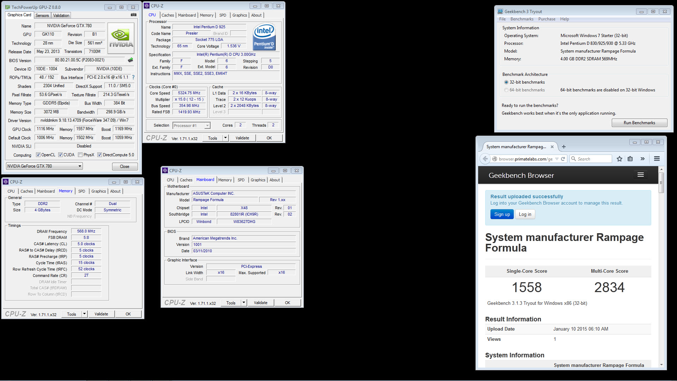Screen dimensions: 677x381
Task: Click the Intel Pentium D logo in CPU-Z
Action: click(264, 37)
